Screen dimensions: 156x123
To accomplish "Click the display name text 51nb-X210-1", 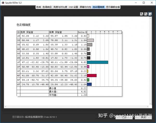I will (50, 117).
